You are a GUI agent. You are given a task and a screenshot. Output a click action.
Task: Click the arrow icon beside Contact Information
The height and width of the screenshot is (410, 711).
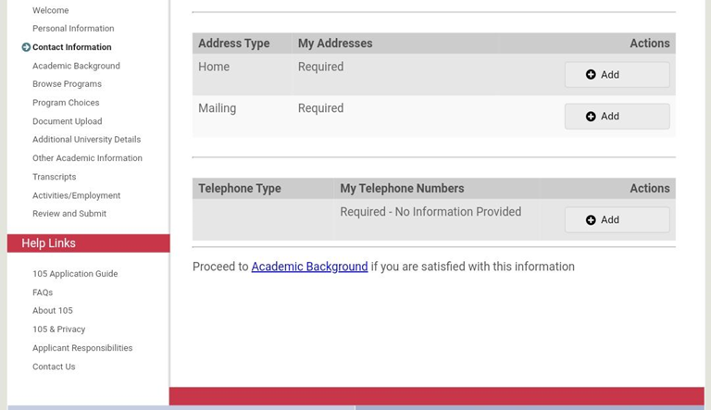coord(26,47)
